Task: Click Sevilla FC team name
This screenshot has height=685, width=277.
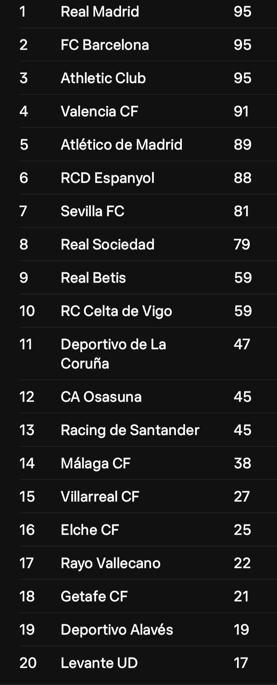Action: tap(92, 211)
